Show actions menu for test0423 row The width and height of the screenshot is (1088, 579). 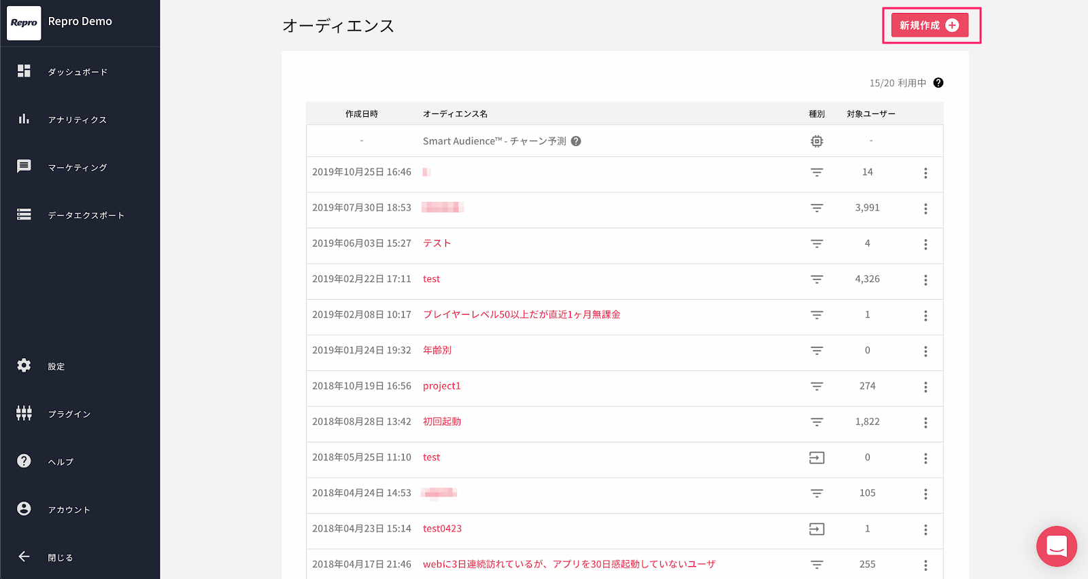(x=925, y=529)
